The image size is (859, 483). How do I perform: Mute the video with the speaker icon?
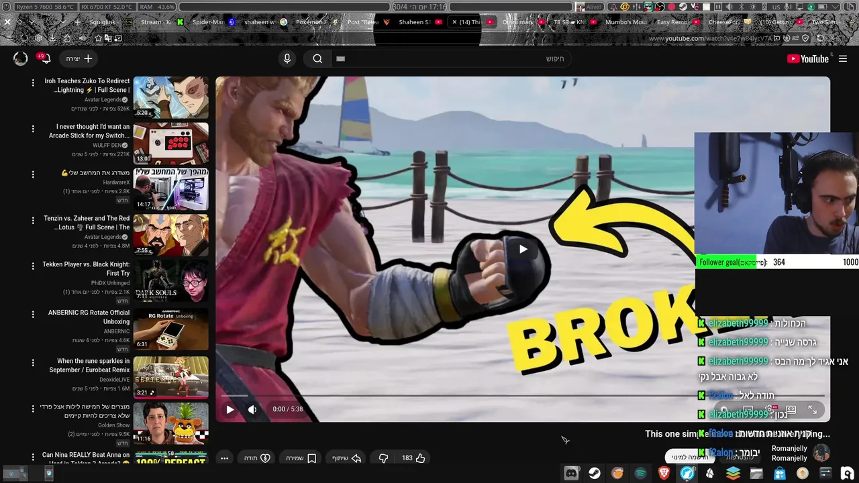[252, 409]
